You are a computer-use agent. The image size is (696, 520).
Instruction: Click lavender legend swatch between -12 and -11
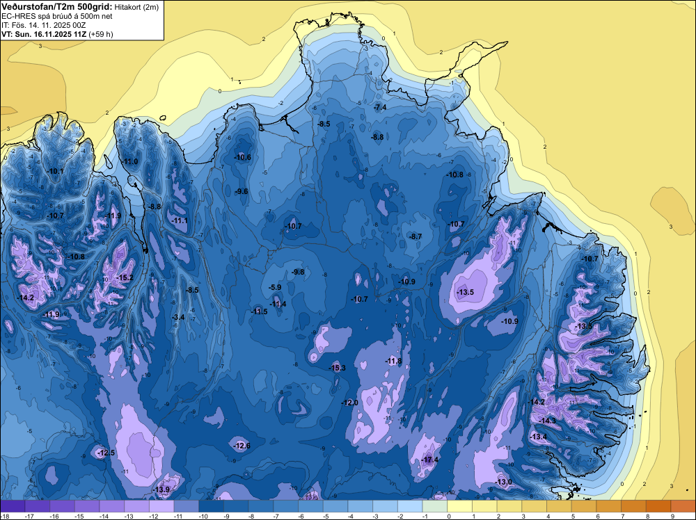(161, 506)
